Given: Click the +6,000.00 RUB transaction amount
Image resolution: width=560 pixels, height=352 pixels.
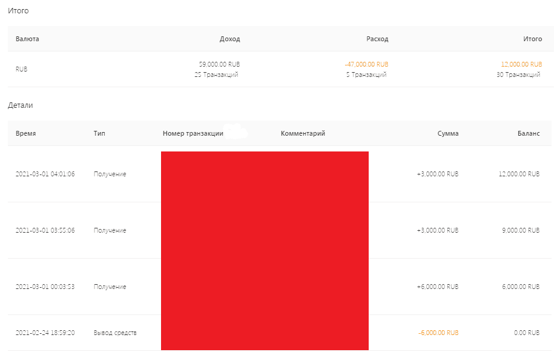Looking at the screenshot, I should 437,287.
